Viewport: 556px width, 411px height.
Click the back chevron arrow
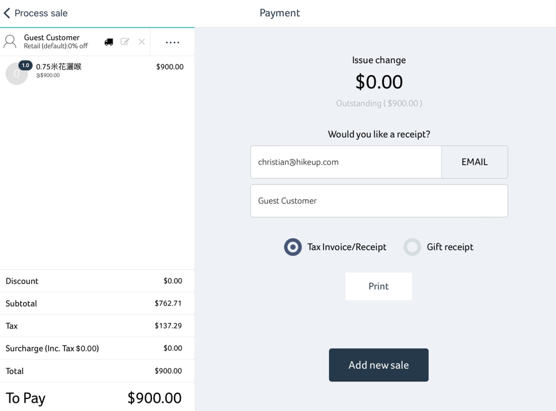pyautogui.click(x=7, y=13)
